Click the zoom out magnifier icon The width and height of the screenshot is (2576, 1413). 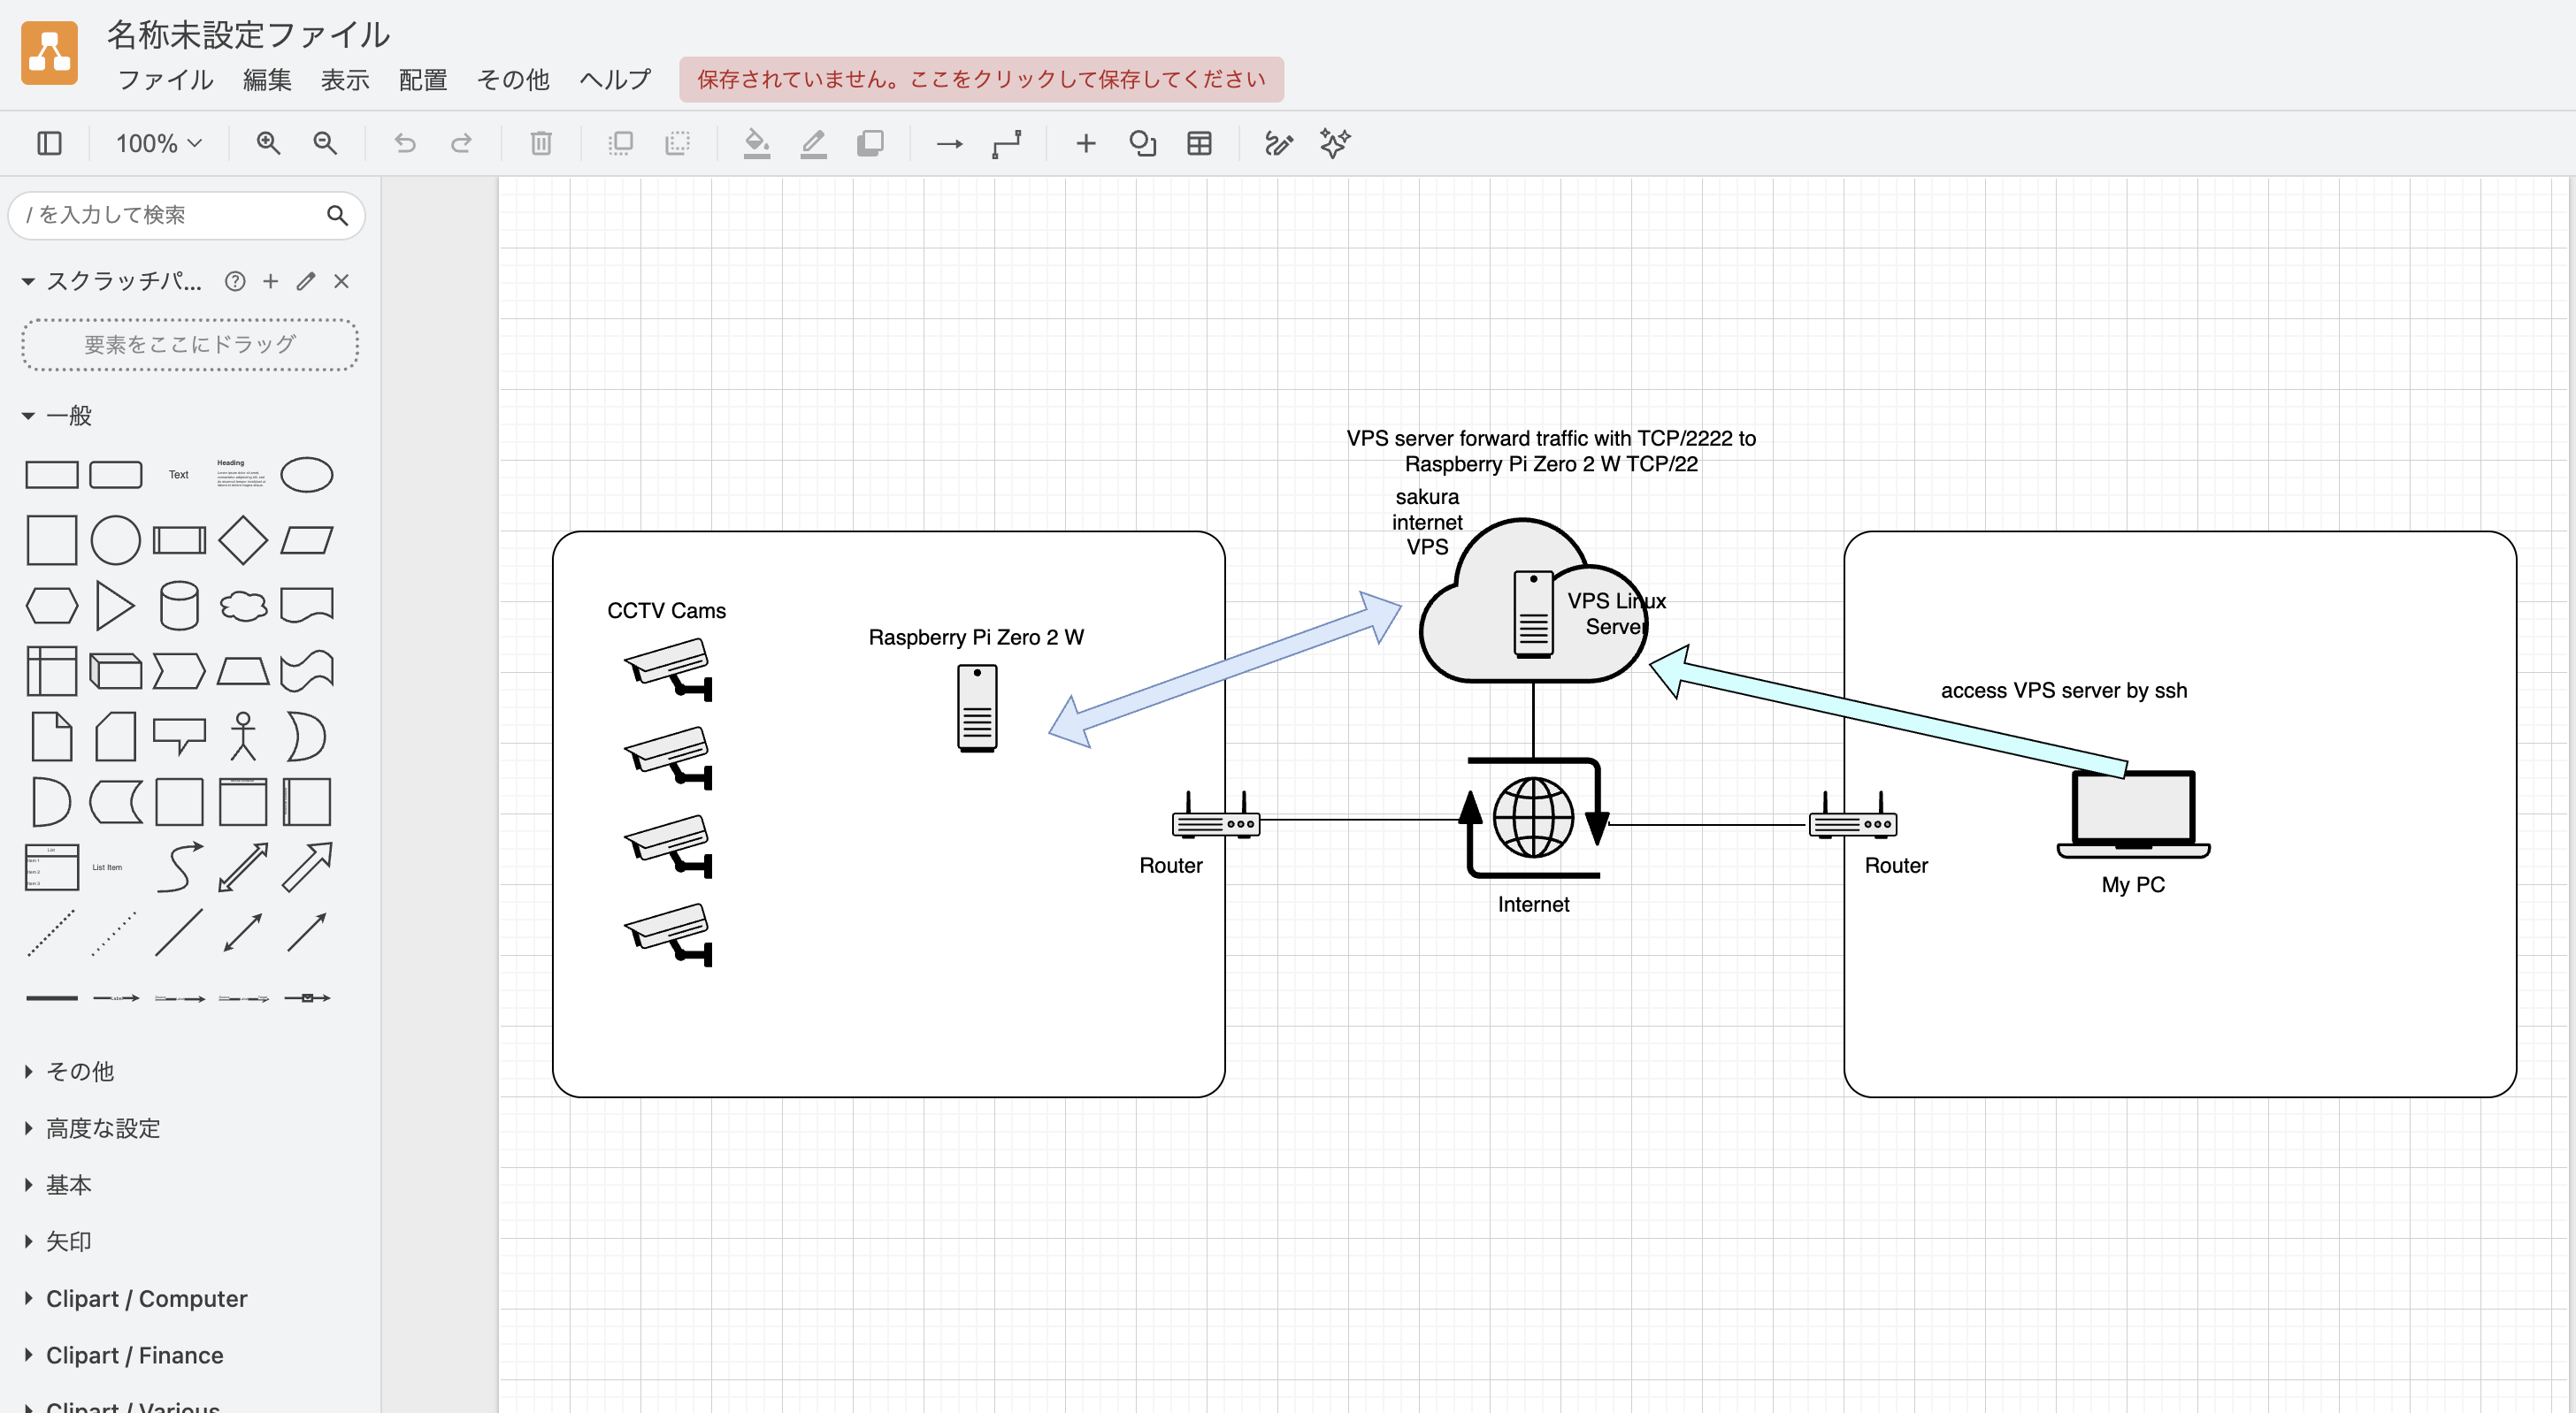point(324,143)
